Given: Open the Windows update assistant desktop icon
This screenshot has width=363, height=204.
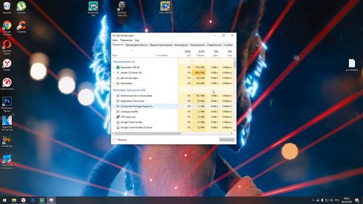Looking at the screenshot, I should point(7,161).
